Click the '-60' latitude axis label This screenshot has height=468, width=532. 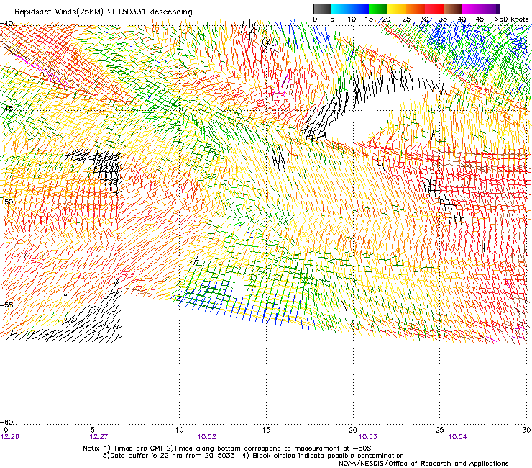click(6, 422)
